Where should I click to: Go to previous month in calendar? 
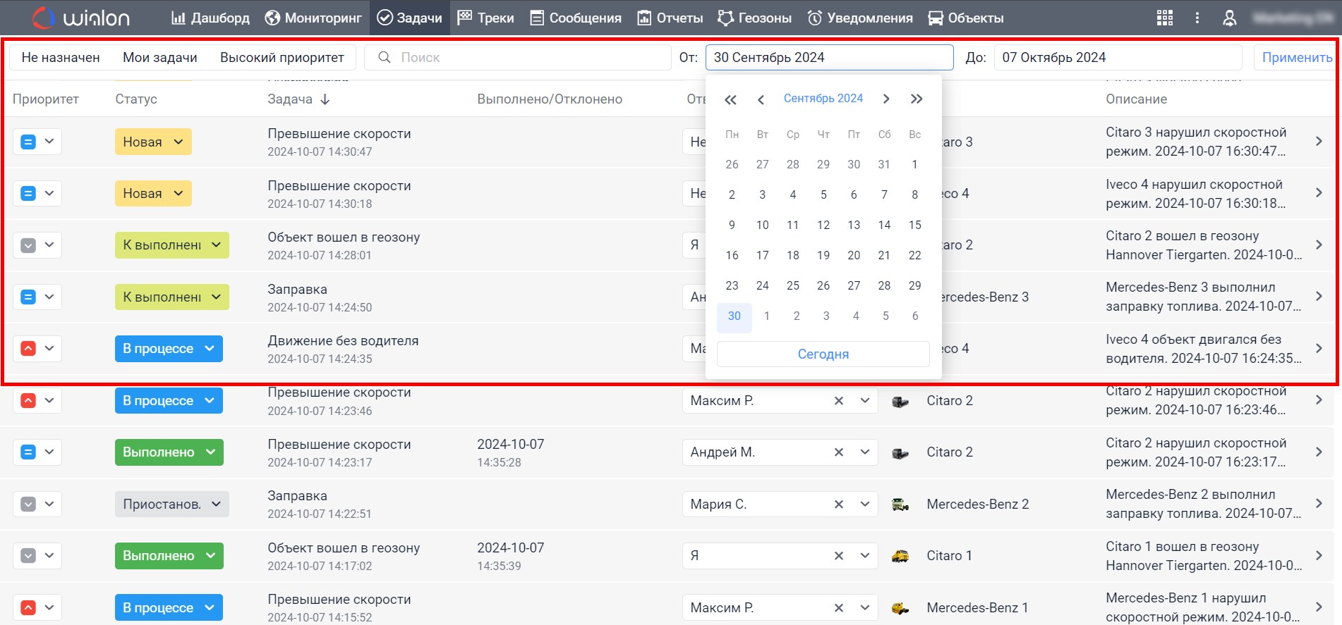[x=761, y=99]
